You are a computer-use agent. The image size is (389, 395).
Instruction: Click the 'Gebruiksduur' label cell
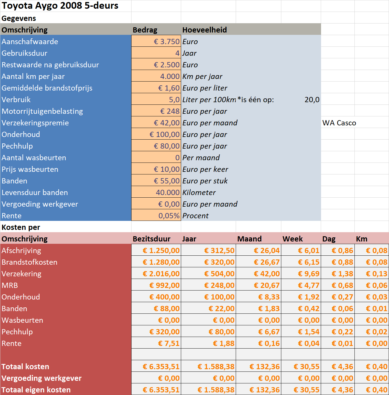coord(66,53)
